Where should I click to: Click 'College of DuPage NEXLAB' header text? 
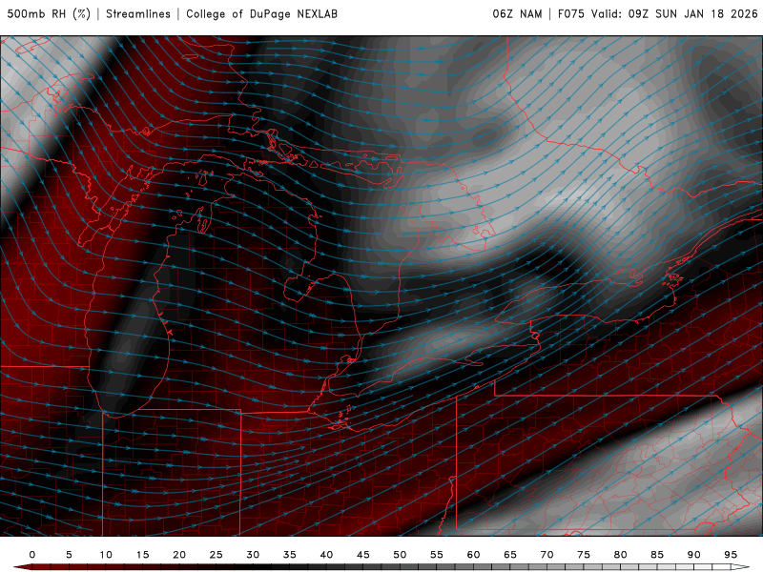click(x=261, y=14)
